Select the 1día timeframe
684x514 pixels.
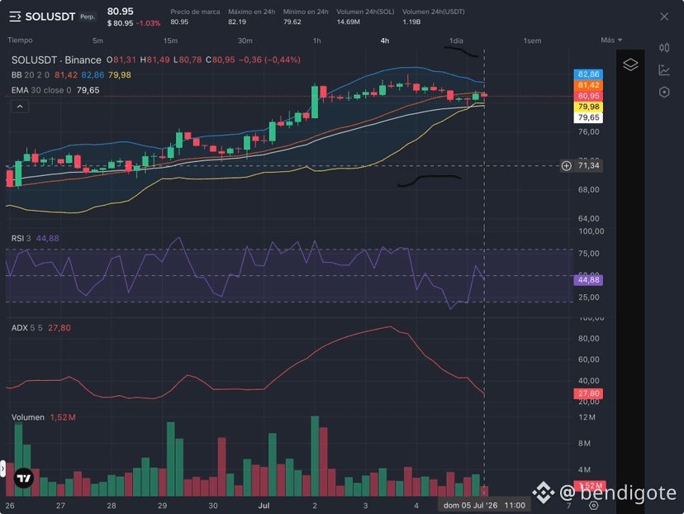click(x=456, y=40)
